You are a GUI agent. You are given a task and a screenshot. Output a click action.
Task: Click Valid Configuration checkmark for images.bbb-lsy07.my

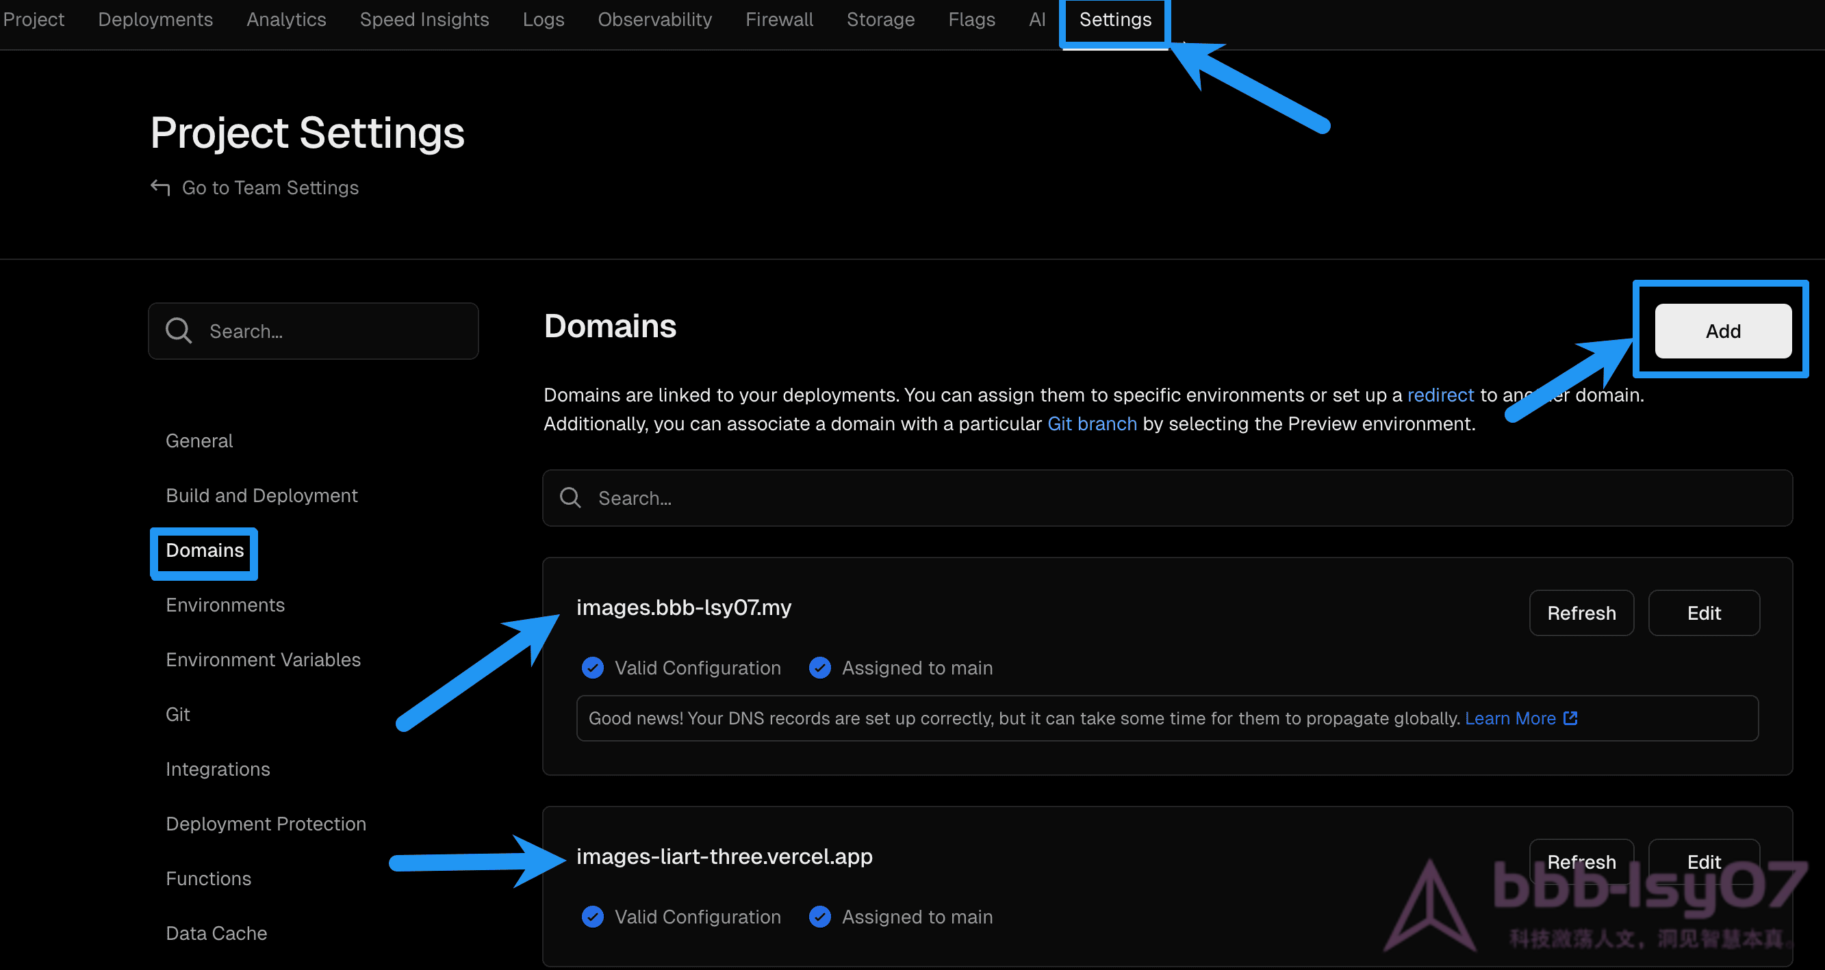[592, 668]
